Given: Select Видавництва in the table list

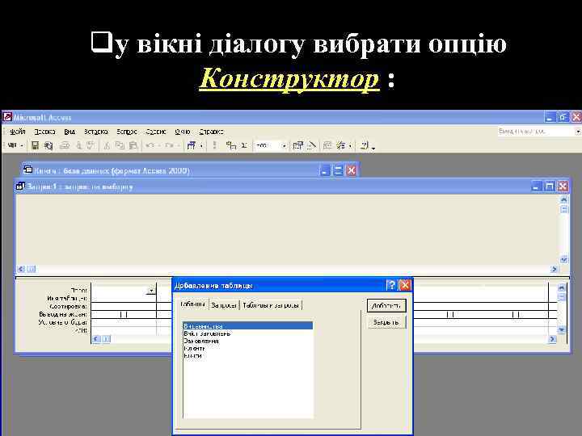Looking at the screenshot, I should (247, 326).
